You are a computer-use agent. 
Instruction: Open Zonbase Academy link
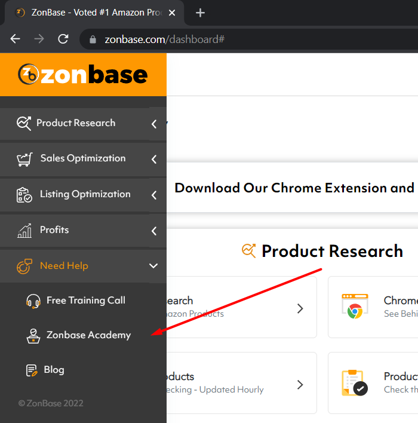tap(88, 335)
